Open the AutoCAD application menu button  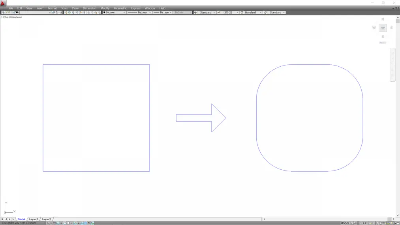3,3
